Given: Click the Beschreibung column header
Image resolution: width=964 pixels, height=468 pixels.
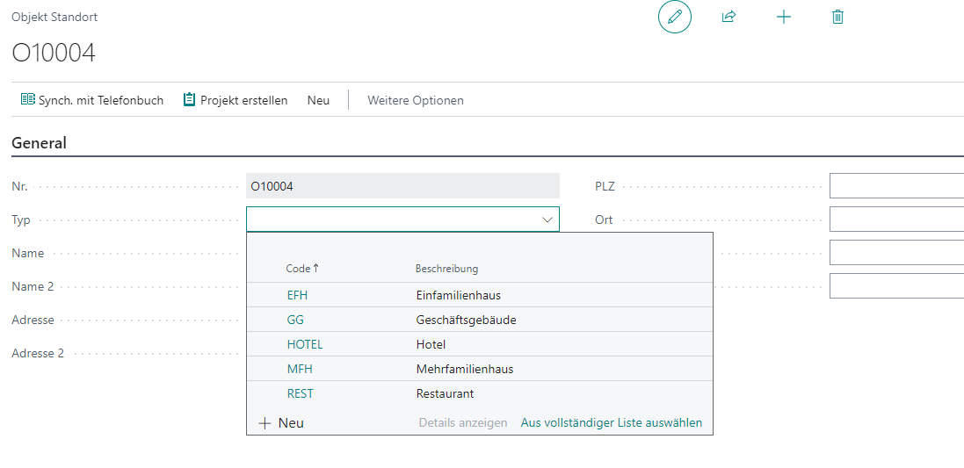Looking at the screenshot, I should tap(447, 269).
